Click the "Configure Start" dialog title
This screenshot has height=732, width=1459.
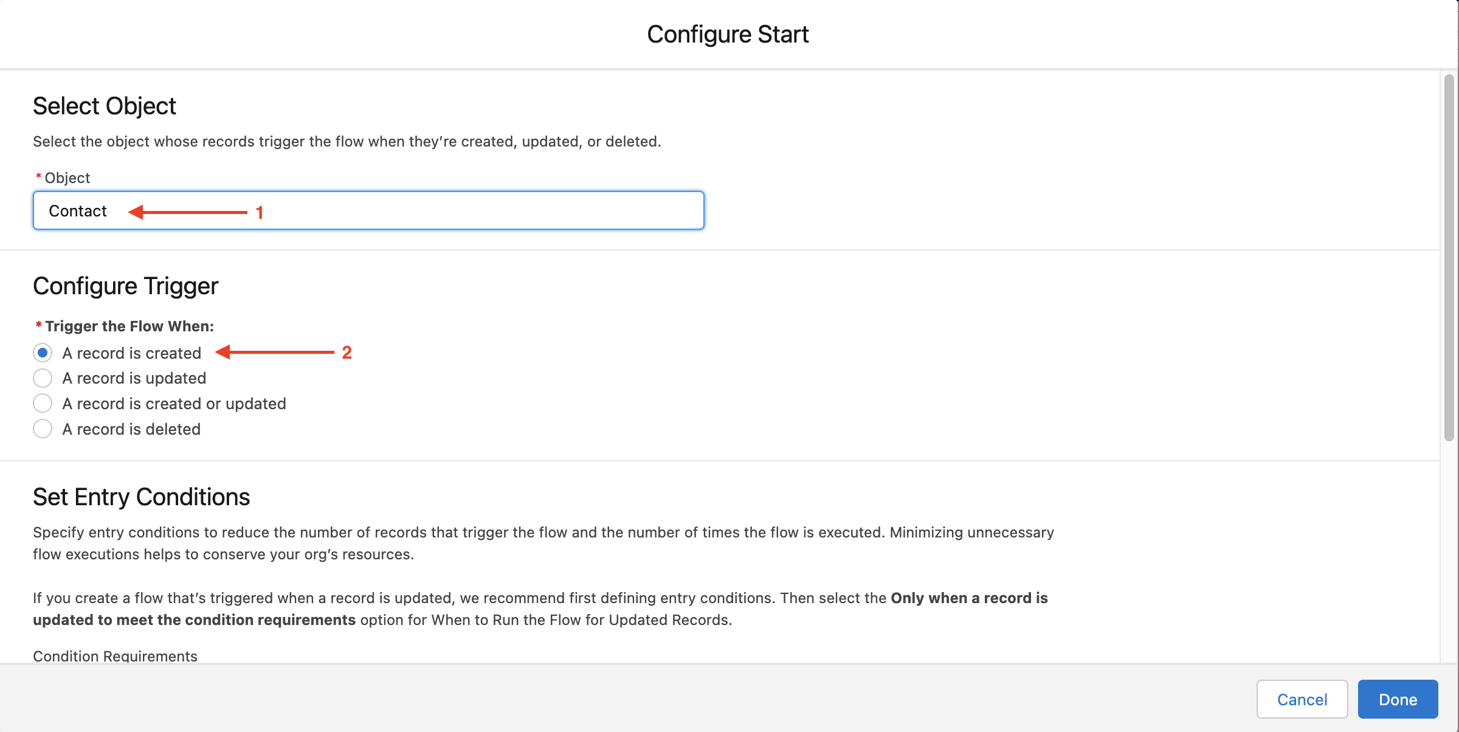click(728, 33)
